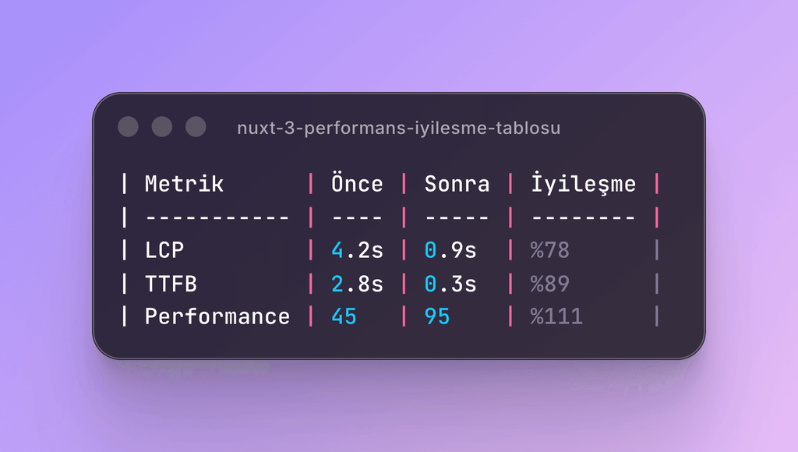Click the Sonra column header

click(456, 185)
